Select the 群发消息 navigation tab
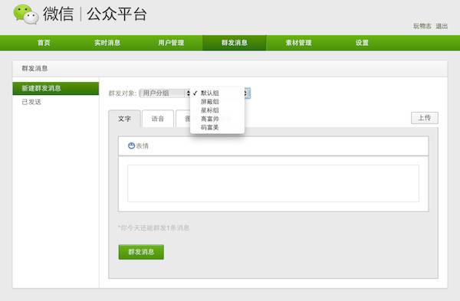Screen dimensions: 460x301 235,43
